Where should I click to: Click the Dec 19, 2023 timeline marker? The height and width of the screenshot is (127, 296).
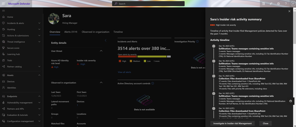(214, 46)
